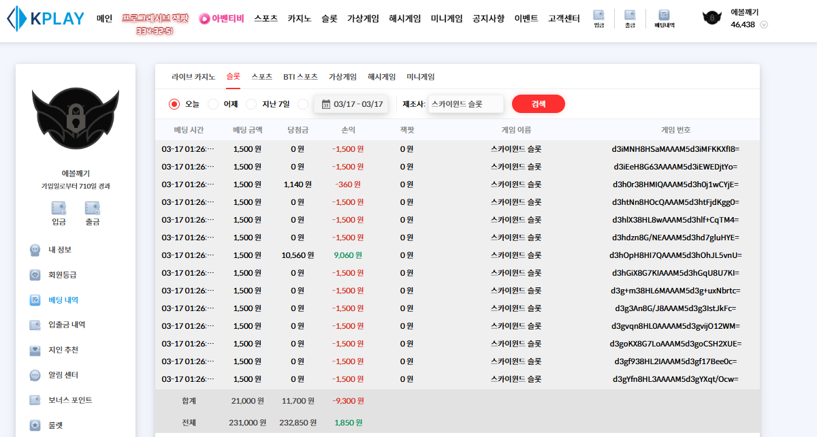Expand the balance dropdown arrow beside 46,438
The height and width of the screenshot is (437, 817).
tap(764, 25)
